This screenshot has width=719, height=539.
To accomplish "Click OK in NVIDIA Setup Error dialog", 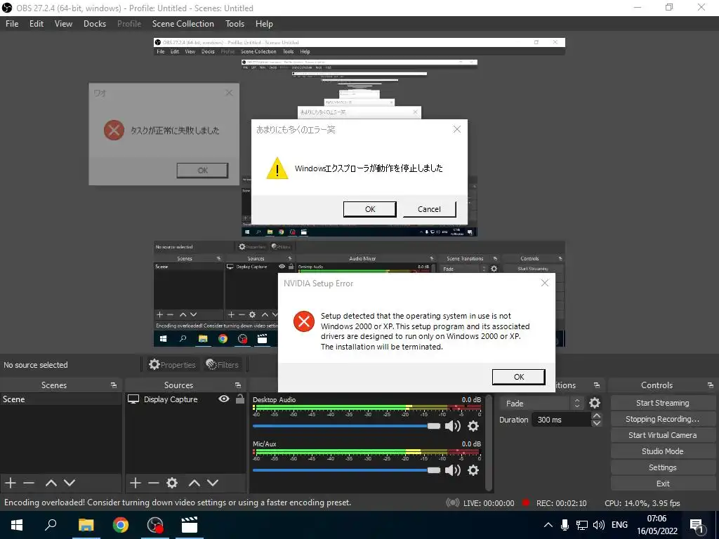I will pyautogui.click(x=519, y=377).
